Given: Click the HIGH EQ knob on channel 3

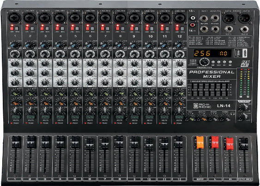Looking at the screenshot, I should coord(45,64).
